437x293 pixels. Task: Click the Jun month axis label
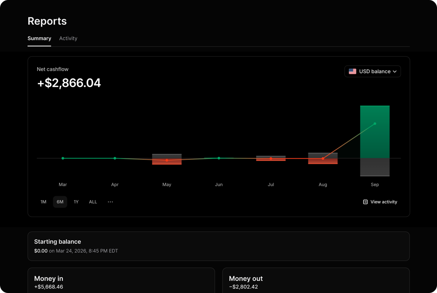pos(219,184)
